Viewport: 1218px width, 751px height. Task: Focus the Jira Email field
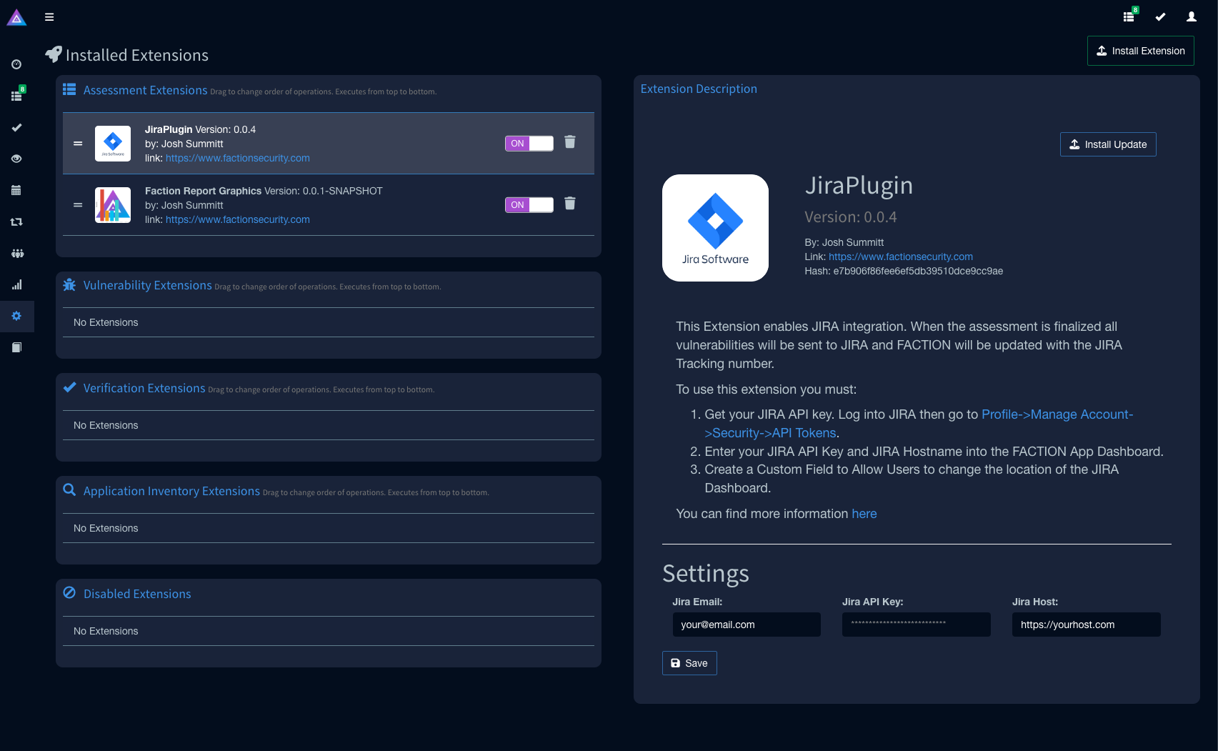(x=747, y=625)
